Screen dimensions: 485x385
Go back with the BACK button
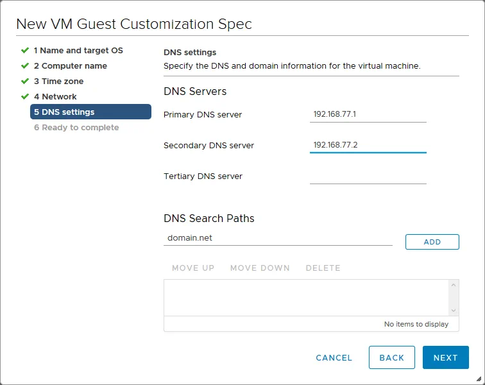(391, 357)
